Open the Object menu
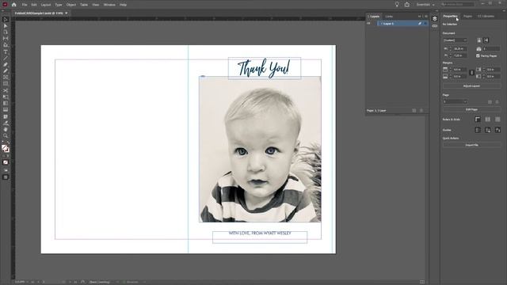The height and width of the screenshot is (285, 507). tap(71, 5)
